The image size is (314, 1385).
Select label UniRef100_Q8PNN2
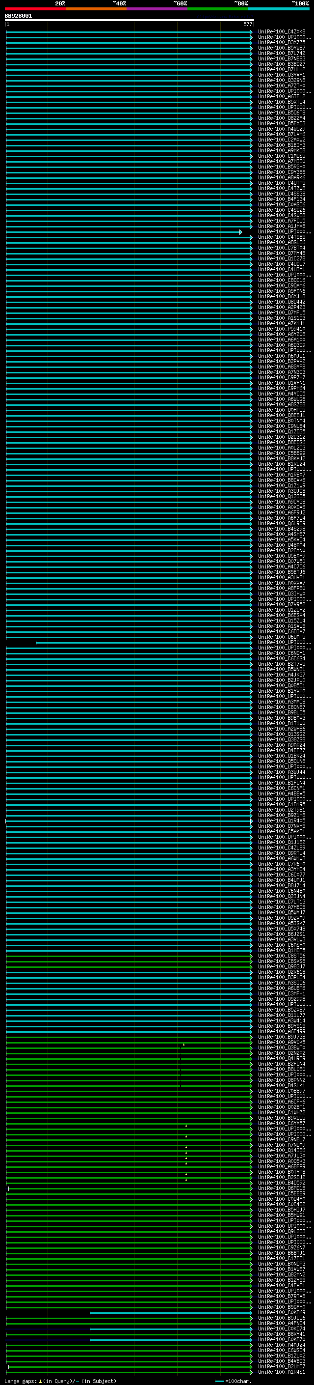pyautogui.click(x=281, y=1079)
